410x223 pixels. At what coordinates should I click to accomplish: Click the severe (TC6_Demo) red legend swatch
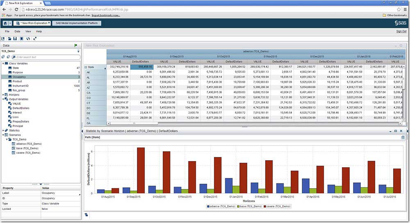point(265,206)
